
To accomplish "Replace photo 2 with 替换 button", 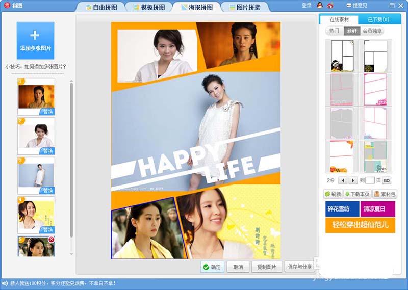I will 47,151.
